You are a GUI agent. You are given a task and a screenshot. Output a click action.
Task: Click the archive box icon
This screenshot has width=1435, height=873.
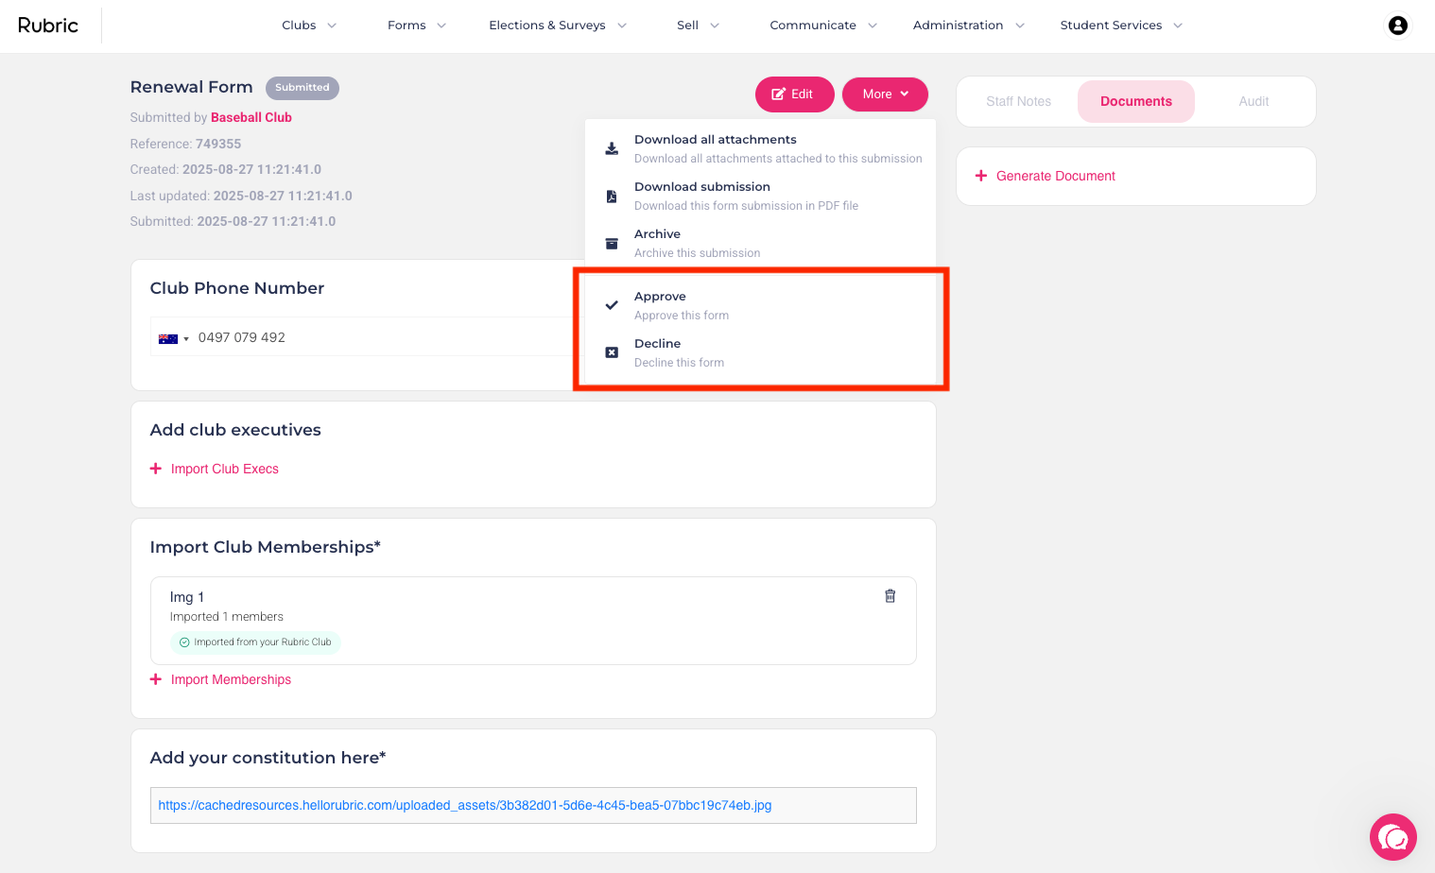tap(612, 244)
